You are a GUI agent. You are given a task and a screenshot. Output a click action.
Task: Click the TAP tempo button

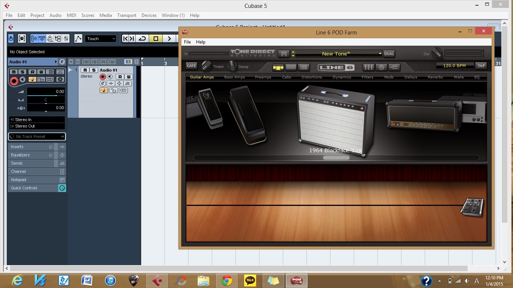pos(481,66)
